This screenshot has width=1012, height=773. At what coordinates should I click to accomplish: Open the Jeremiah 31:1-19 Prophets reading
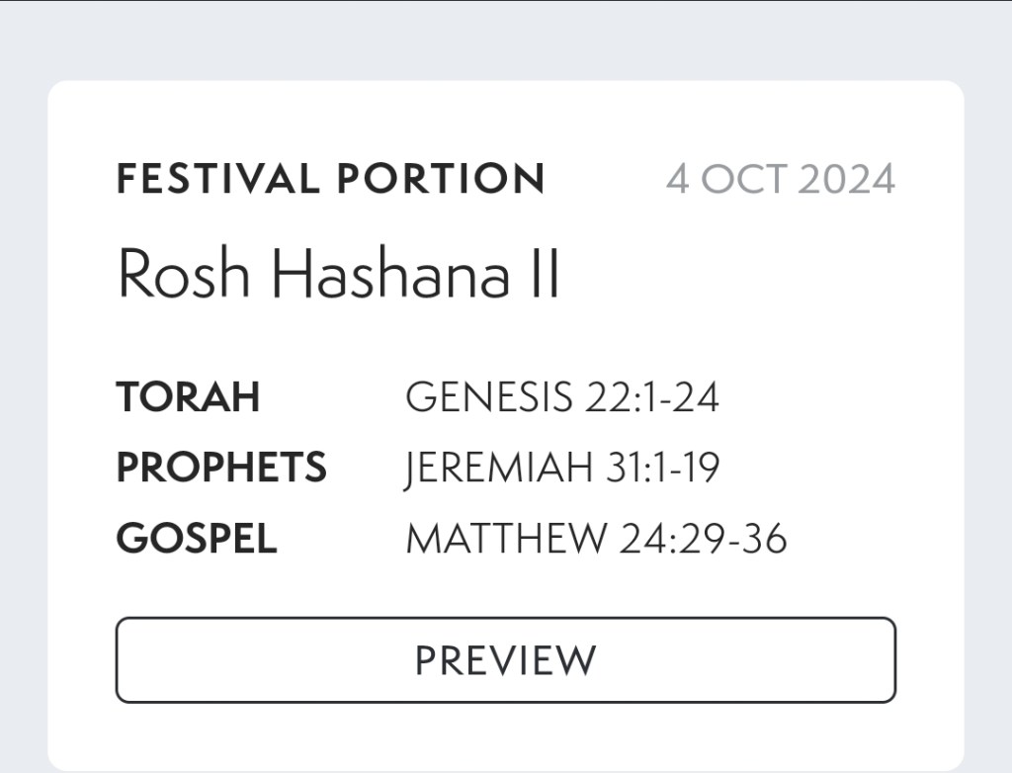[561, 468]
